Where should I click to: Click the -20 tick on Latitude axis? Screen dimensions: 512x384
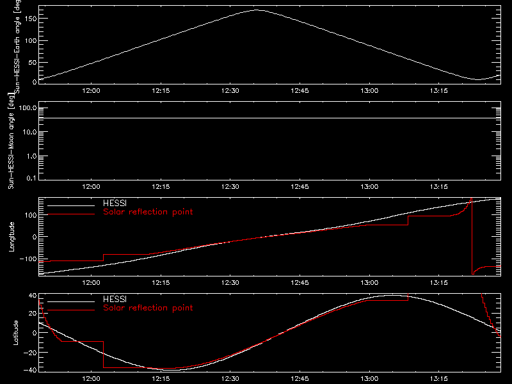point(30,353)
